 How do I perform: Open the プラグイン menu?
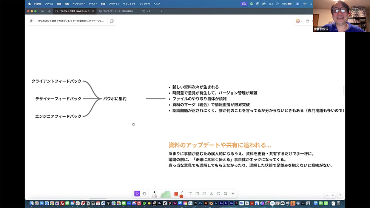114,4
